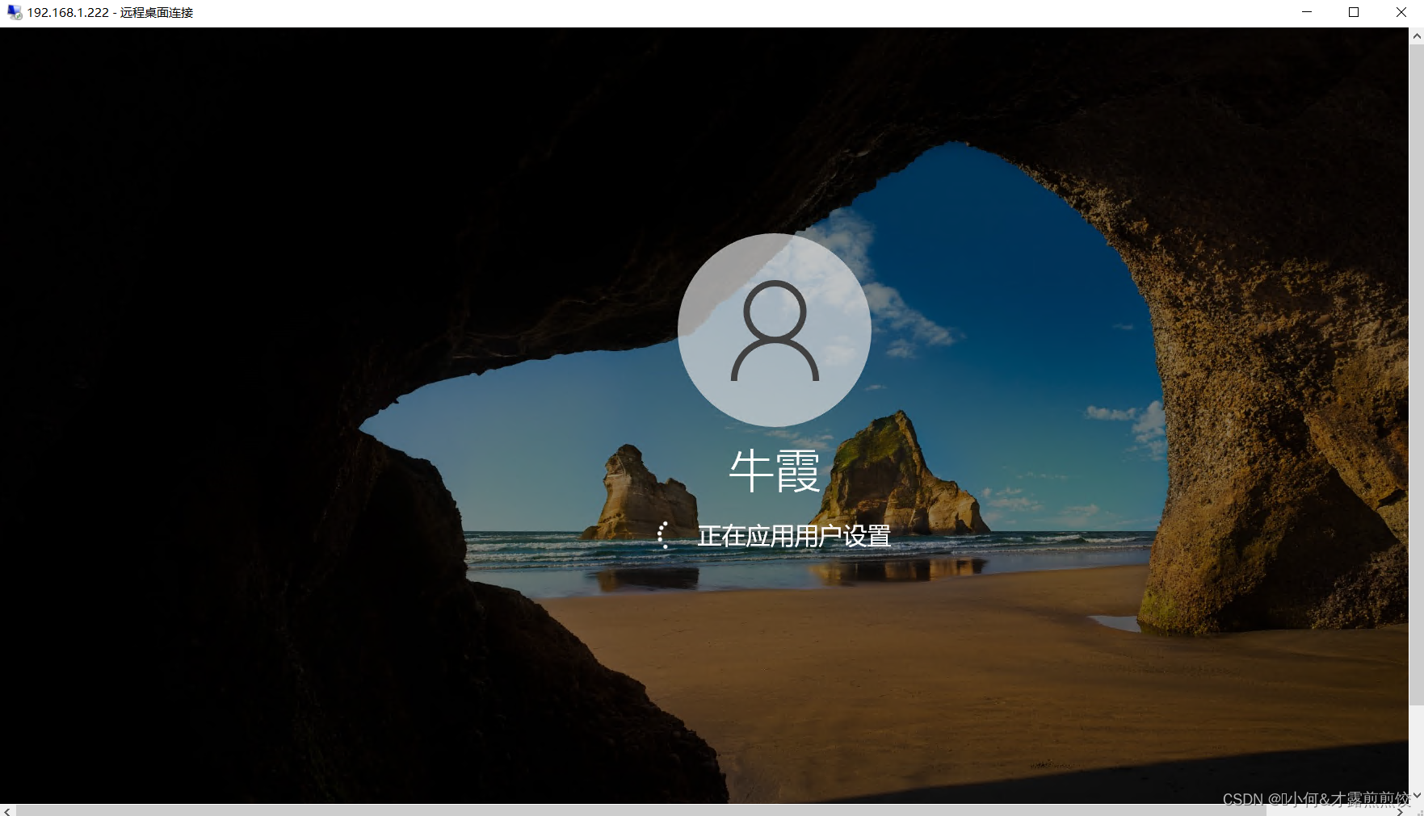Viewport: 1424px width, 816px height.
Task: Click the 正在应用用户设置 status text
Action: pyautogui.click(x=794, y=535)
